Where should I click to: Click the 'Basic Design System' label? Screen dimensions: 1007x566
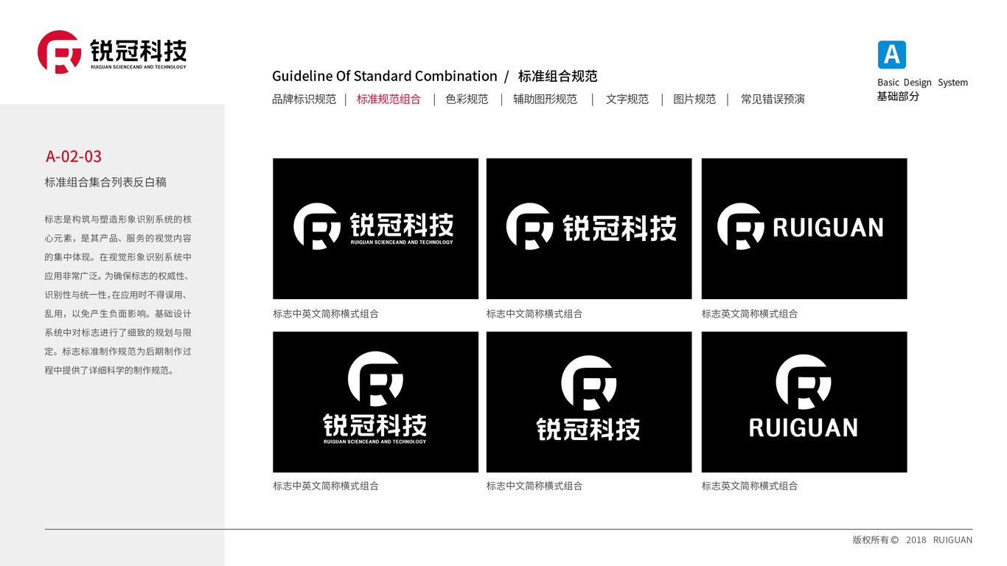click(922, 83)
